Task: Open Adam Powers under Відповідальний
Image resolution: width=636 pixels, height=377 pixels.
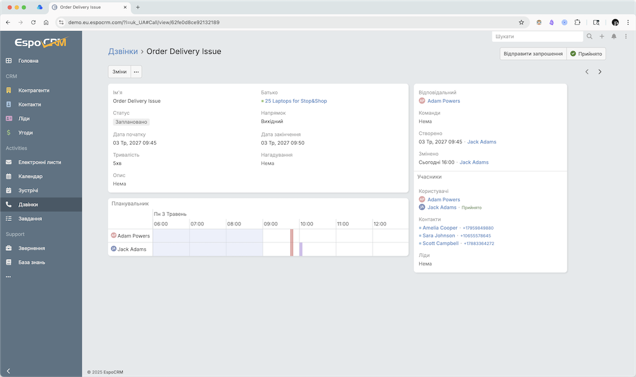Action: tap(444, 101)
